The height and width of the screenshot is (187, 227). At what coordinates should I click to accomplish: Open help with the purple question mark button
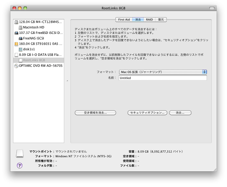tap(20, 165)
